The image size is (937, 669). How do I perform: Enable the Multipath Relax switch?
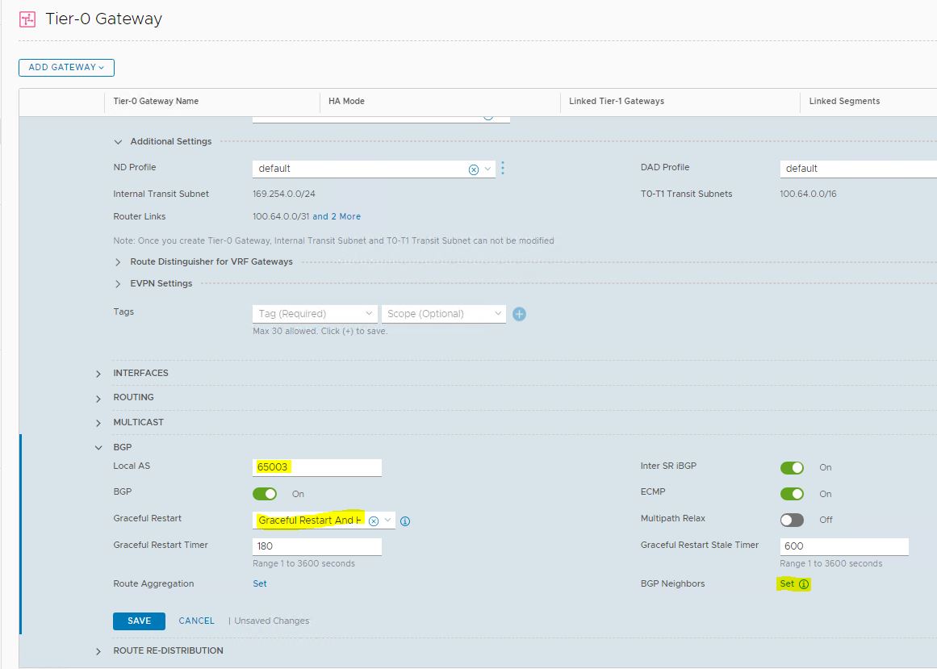point(792,520)
